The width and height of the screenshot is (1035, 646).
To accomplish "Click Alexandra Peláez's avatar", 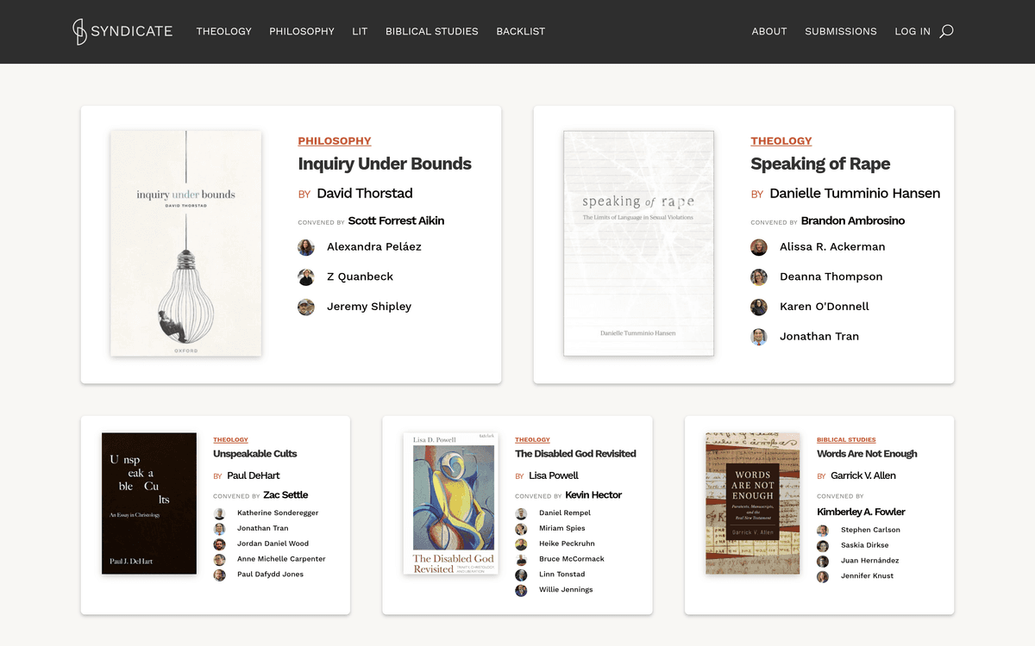I will pos(306,247).
